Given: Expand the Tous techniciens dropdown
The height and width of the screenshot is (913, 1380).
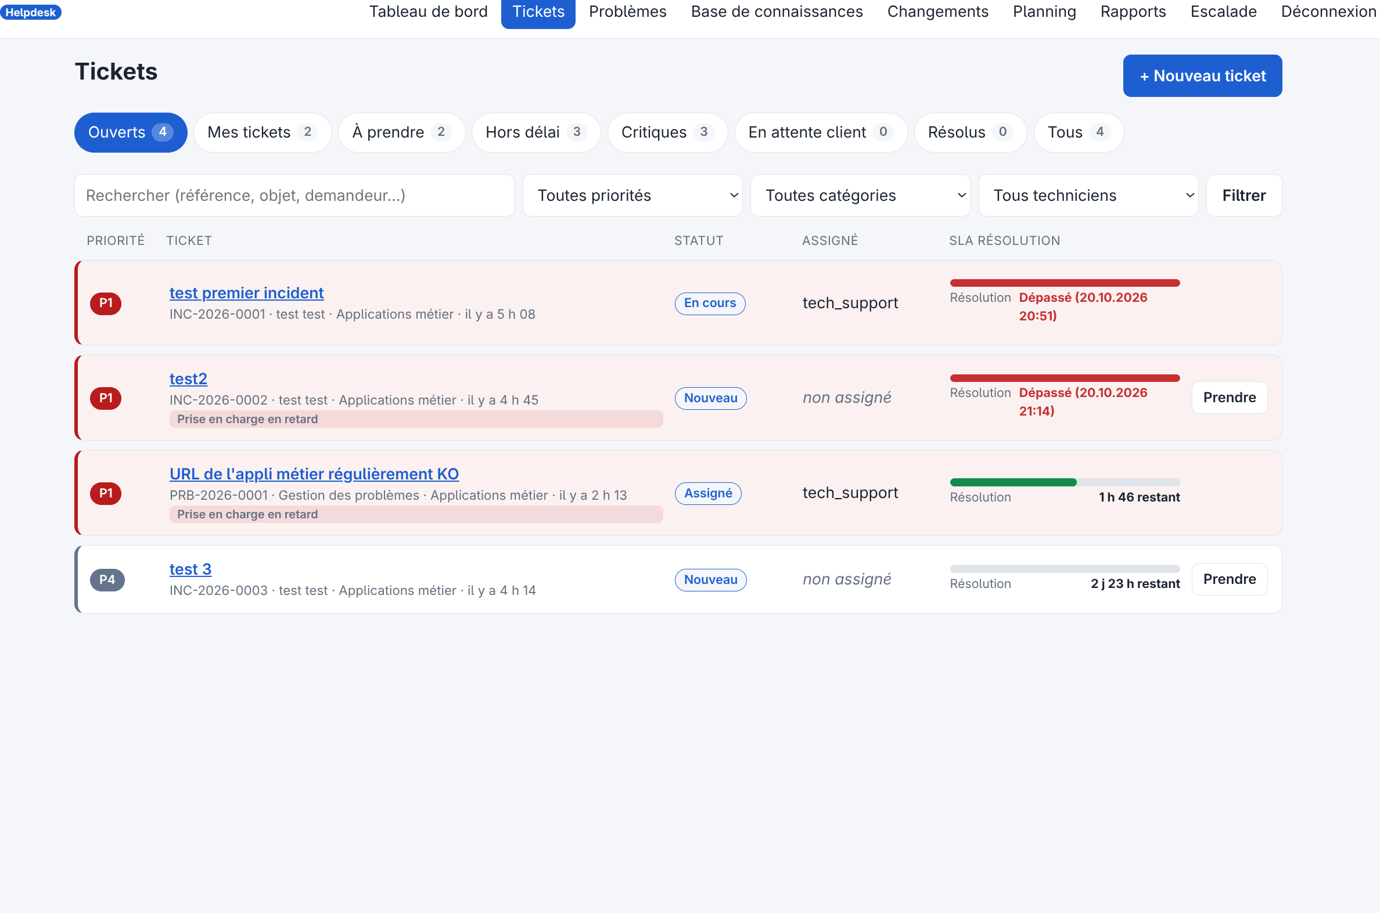Looking at the screenshot, I should click(x=1088, y=195).
